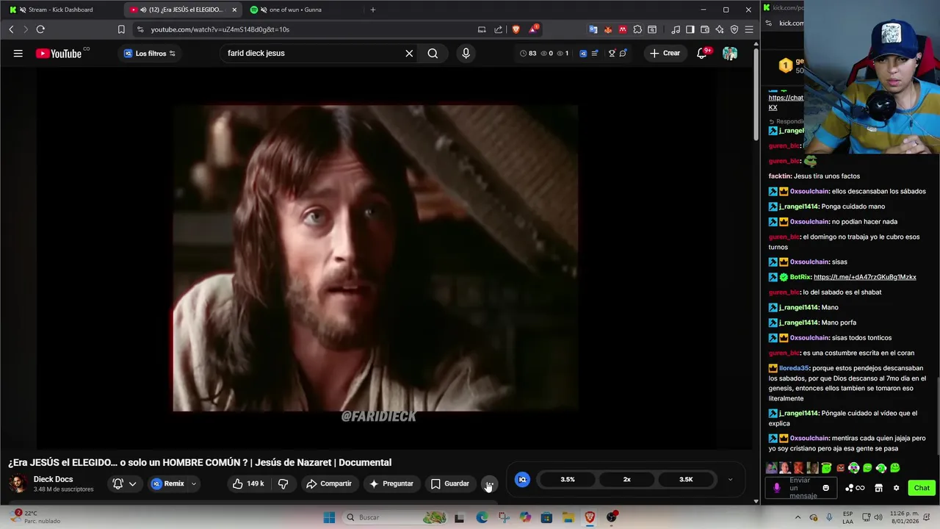Toggle the browser sidebar panel
The width and height of the screenshot is (940, 529).
tap(690, 29)
